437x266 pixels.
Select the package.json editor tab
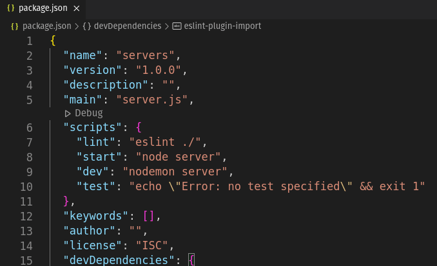point(43,9)
